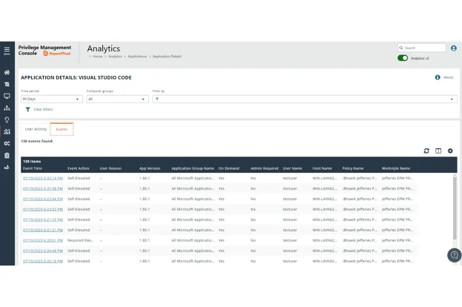
Task: Click the Clear Filters funnel icon
Action: click(28, 109)
